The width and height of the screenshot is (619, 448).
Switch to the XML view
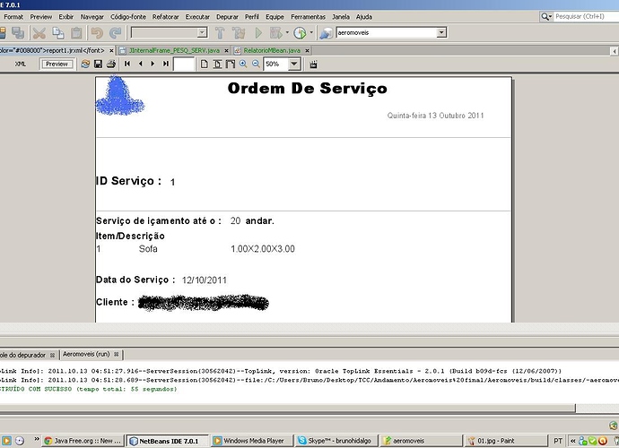pyautogui.click(x=20, y=64)
